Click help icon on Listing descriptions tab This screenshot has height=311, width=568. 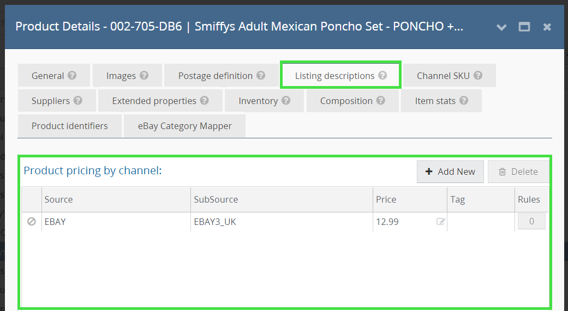pos(382,76)
